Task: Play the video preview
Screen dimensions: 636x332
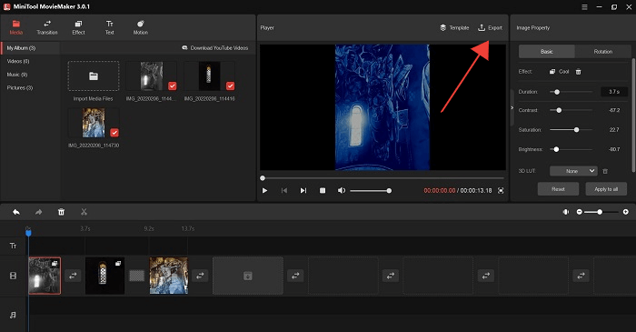Action: (265, 190)
